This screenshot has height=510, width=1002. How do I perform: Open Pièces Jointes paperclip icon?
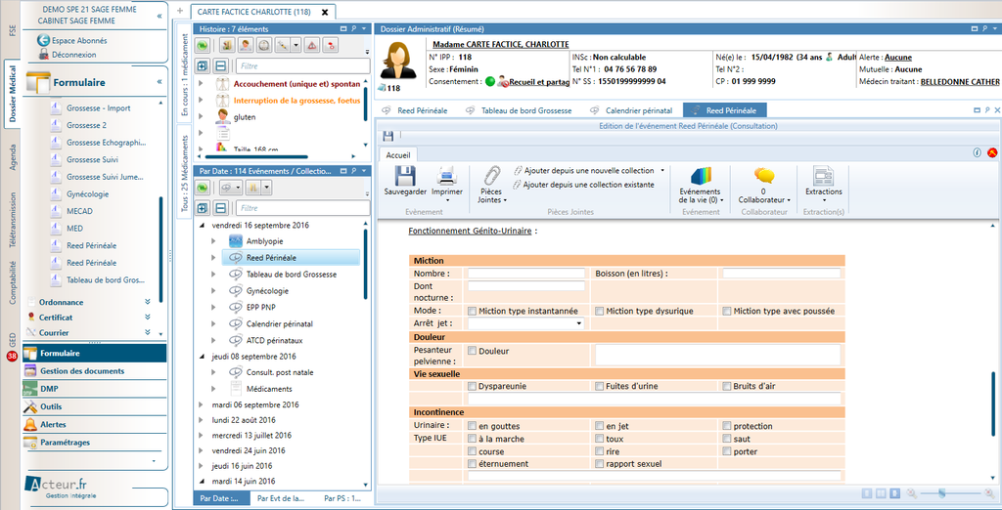click(491, 177)
